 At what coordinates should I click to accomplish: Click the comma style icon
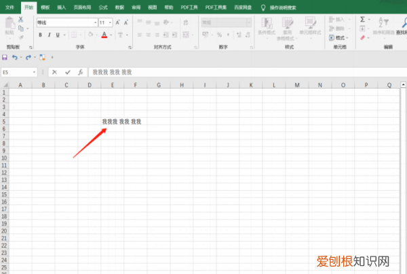coord(228,35)
